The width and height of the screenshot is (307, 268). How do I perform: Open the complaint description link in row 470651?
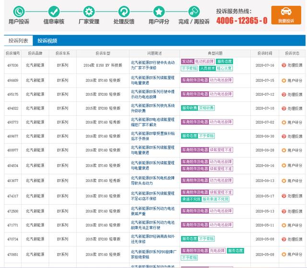[153, 254]
